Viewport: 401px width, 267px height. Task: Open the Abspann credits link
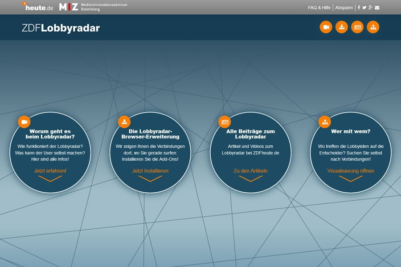344,8
